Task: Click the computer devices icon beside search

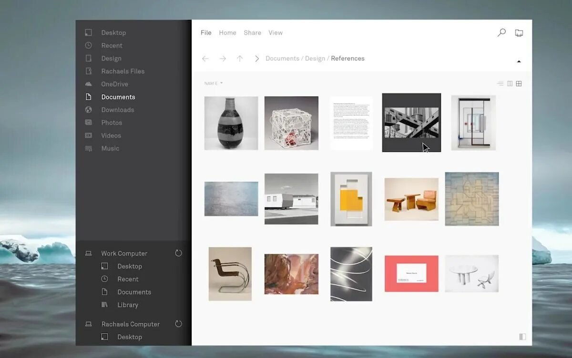Action: coord(519,33)
